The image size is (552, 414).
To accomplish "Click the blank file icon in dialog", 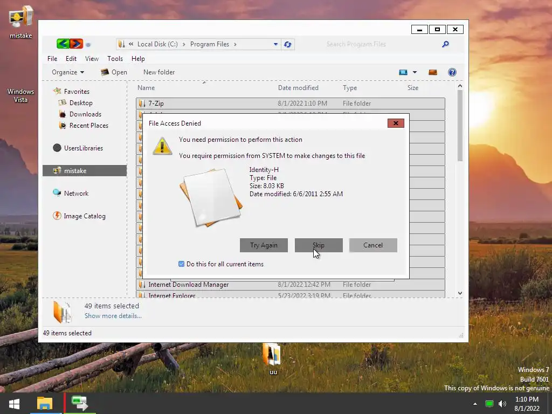I will point(211,197).
